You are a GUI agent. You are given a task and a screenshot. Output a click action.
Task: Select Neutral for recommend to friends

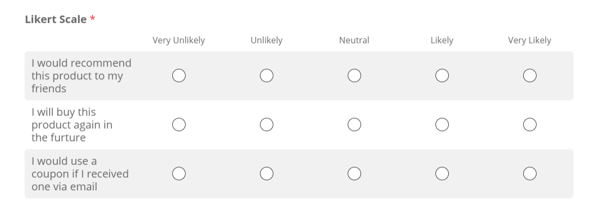(x=354, y=76)
